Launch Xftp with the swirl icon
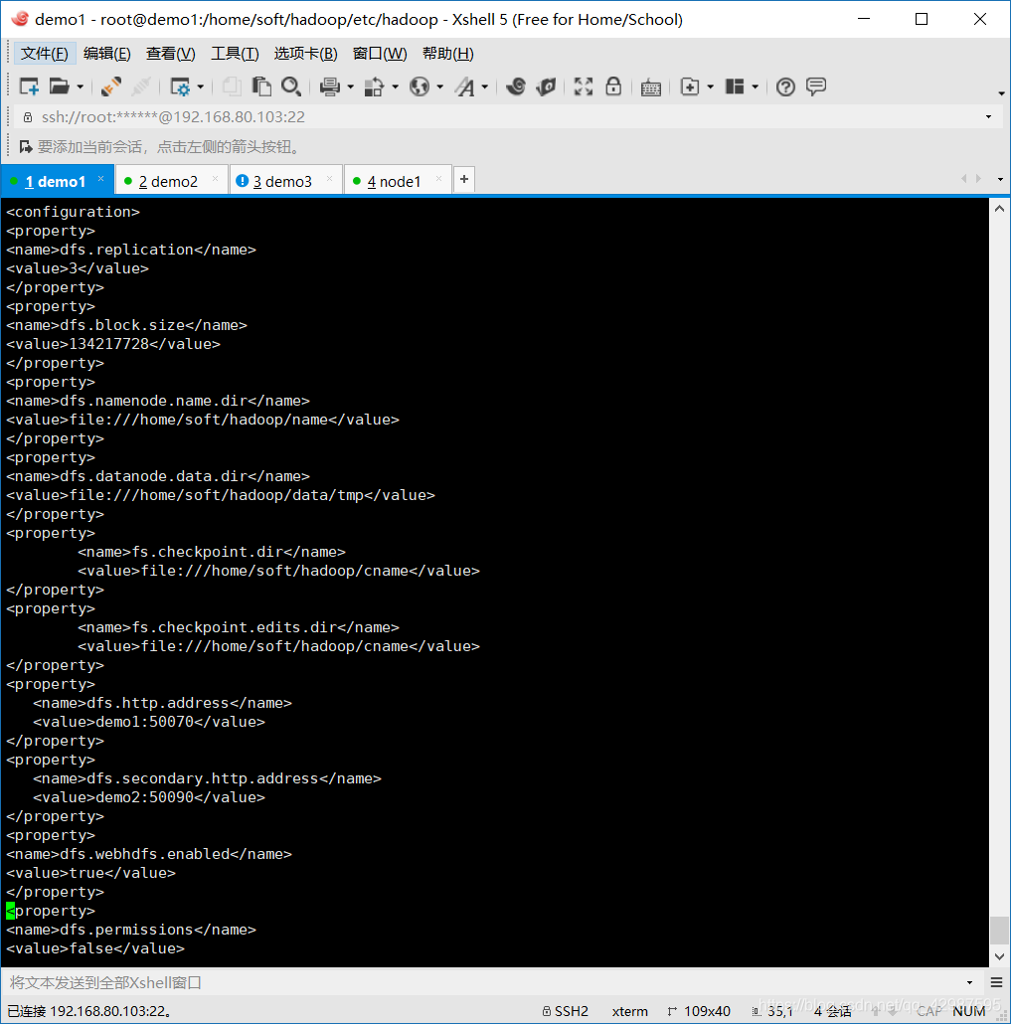 tap(516, 86)
